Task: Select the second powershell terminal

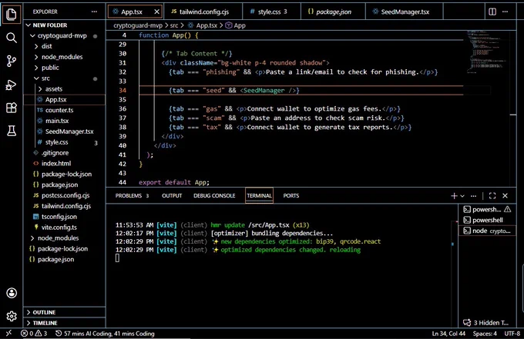Action: coord(487,220)
